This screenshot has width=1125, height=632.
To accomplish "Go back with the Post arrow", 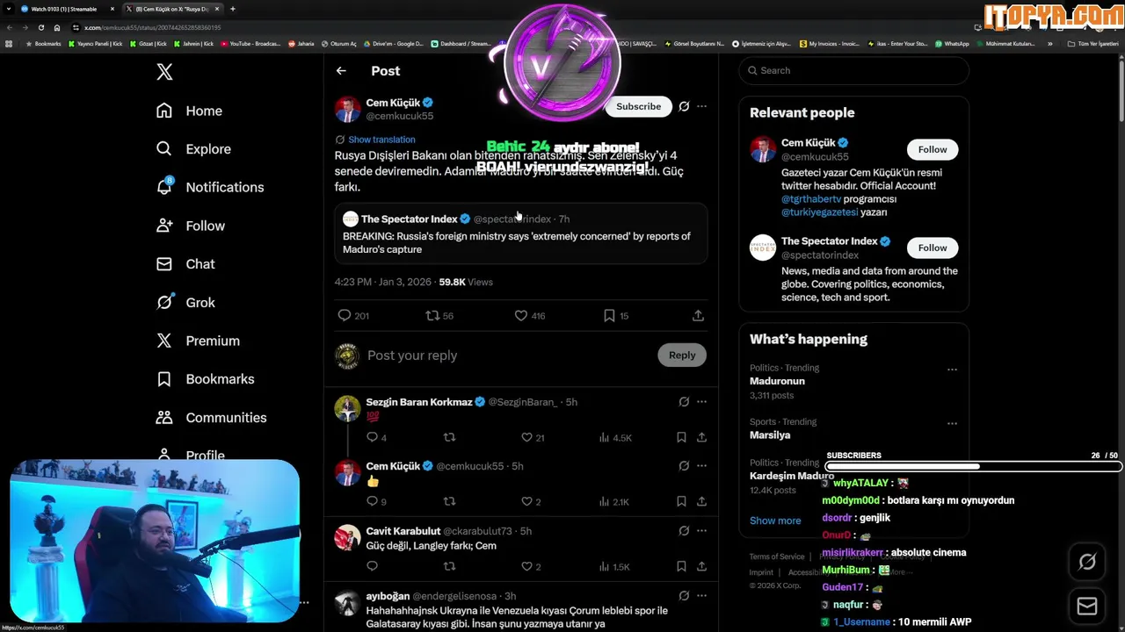I will point(341,71).
